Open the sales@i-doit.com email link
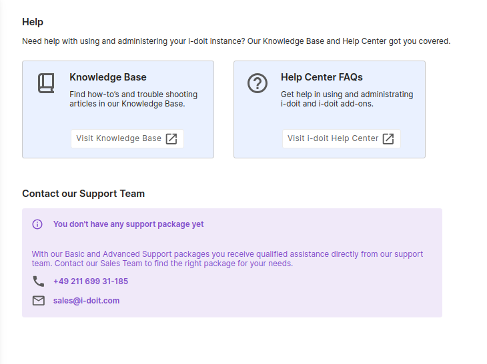The image size is (487, 364). [x=86, y=301]
